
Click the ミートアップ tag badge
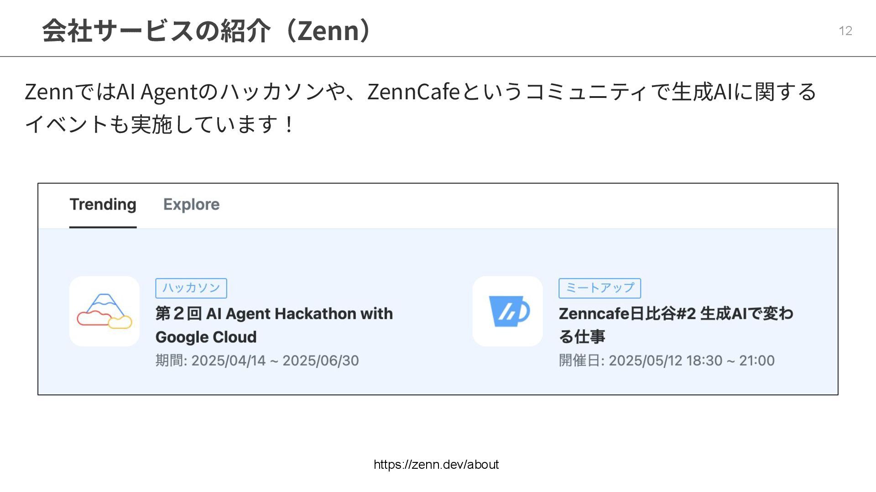pyautogui.click(x=600, y=288)
